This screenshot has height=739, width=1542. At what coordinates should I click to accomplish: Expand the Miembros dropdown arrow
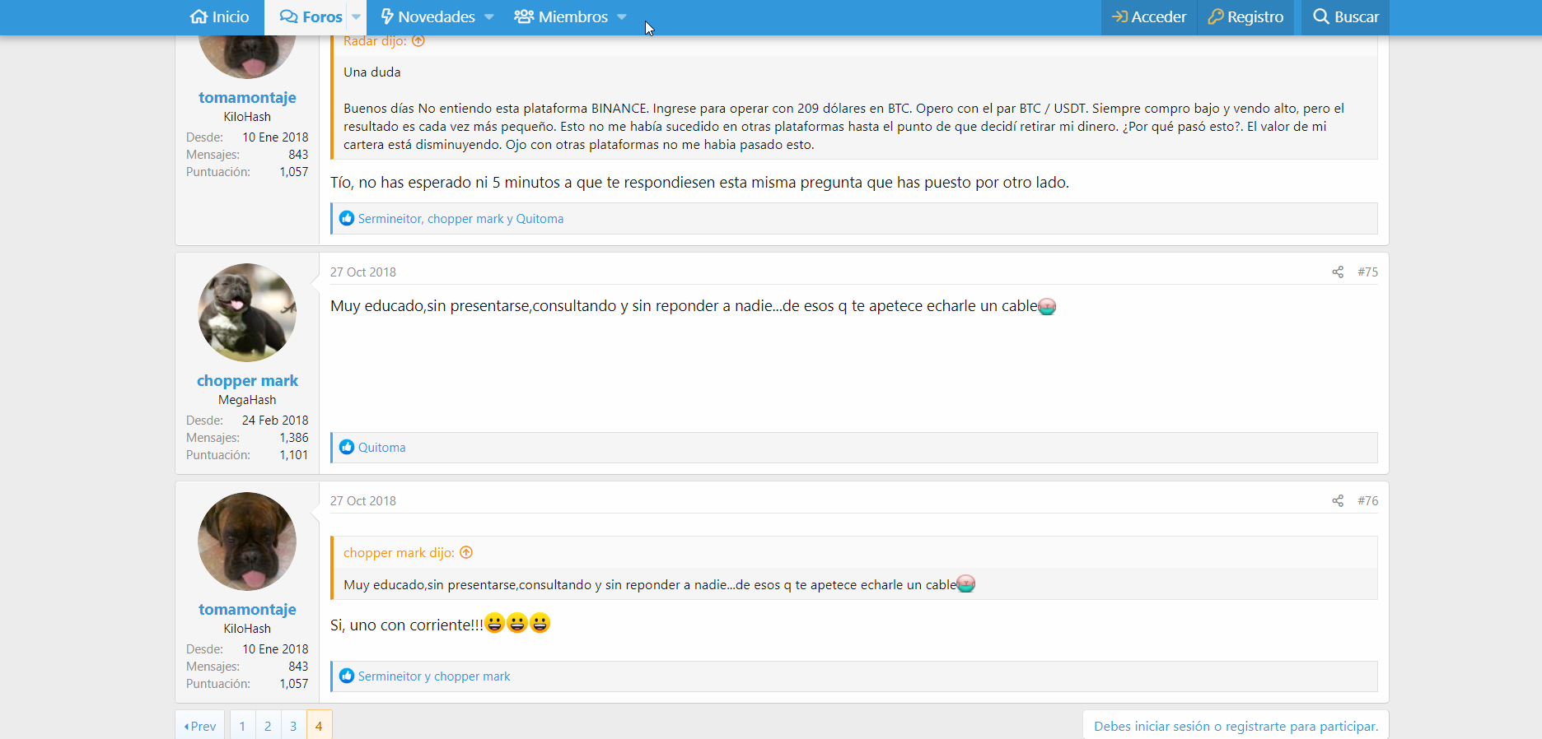pyautogui.click(x=622, y=17)
